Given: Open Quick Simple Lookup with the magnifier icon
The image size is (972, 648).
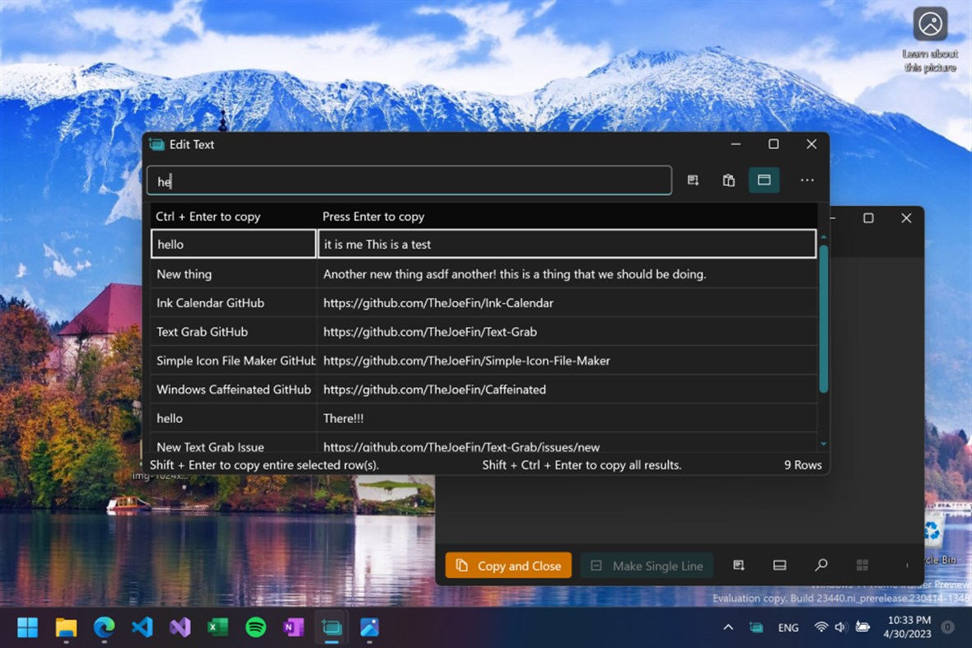Looking at the screenshot, I should coord(820,565).
